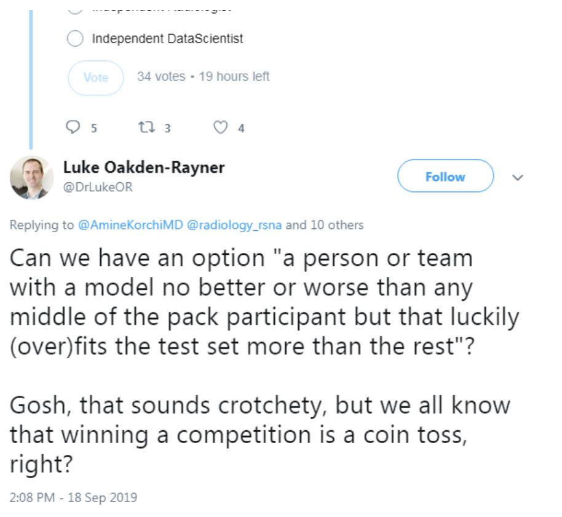562x517 pixels.
Task: Click the "19 hours left" poll status
Action: [x=233, y=76]
